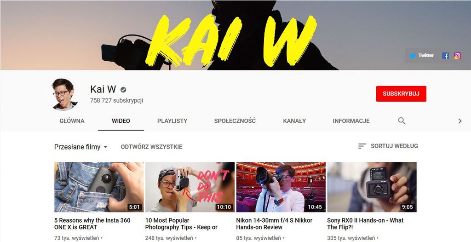Click the Nikon 14-30mm f/4 review title
The height and width of the screenshot is (242, 471).
[x=274, y=224]
